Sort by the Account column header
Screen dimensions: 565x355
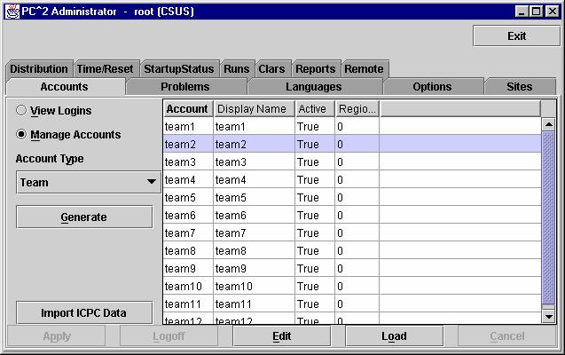187,109
